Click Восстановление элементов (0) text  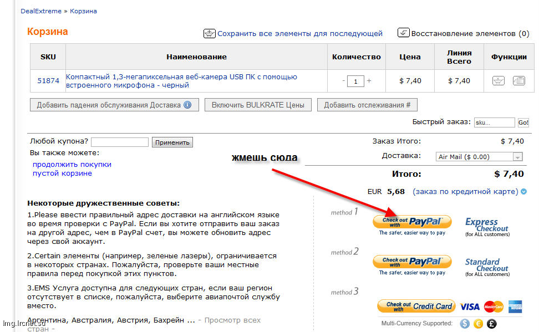click(470, 34)
